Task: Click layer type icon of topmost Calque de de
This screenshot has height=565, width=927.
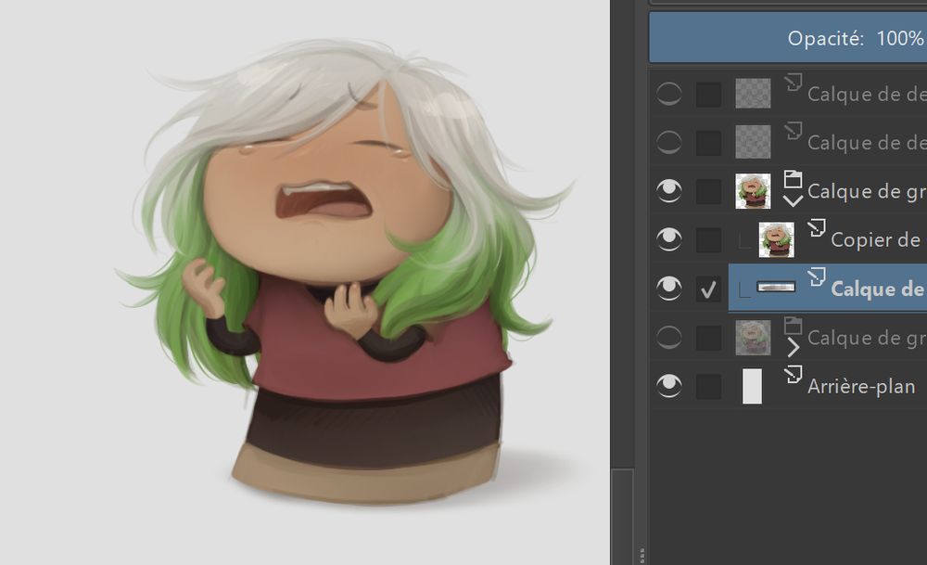Action: [x=794, y=82]
